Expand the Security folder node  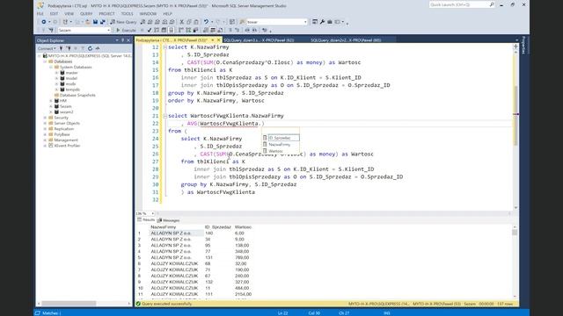coord(46,118)
